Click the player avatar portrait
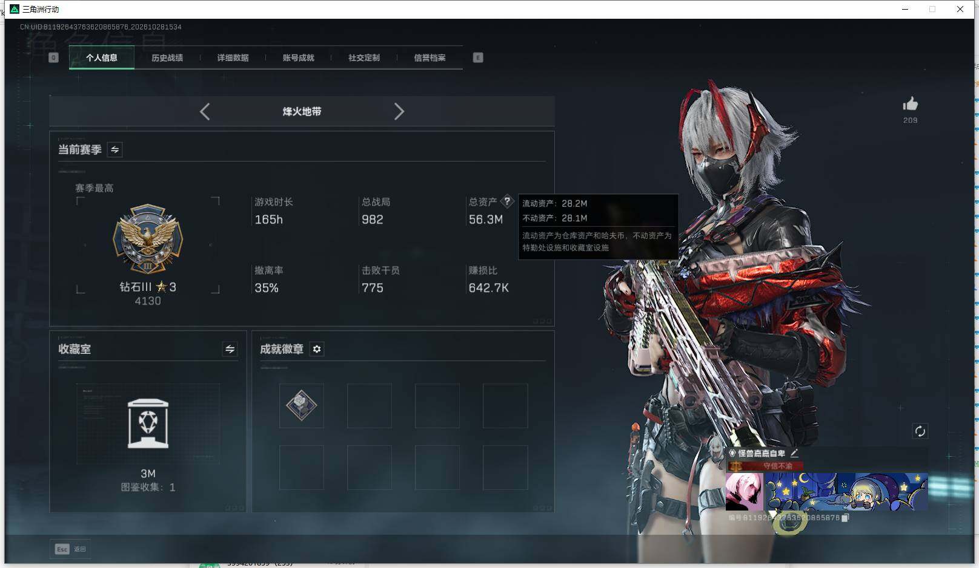The image size is (979, 568). (x=745, y=492)
